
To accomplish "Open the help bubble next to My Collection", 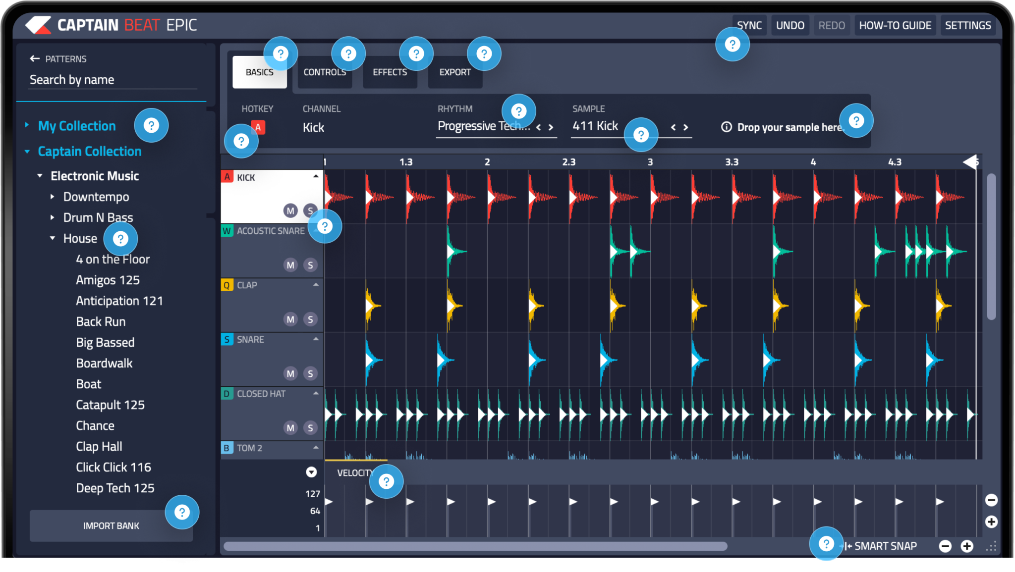I will click(151, 125).
